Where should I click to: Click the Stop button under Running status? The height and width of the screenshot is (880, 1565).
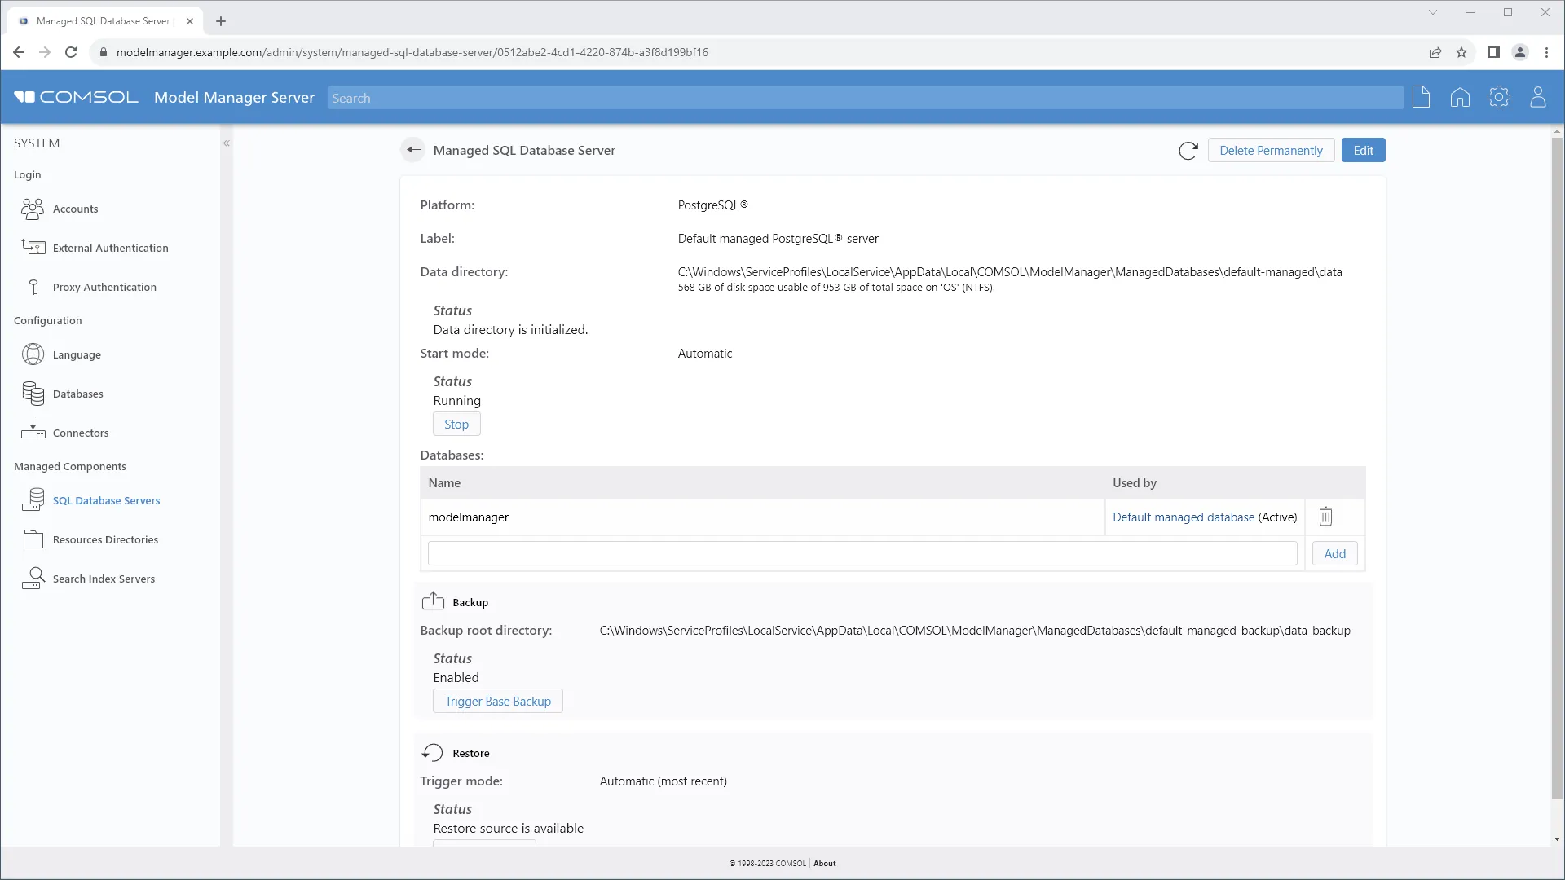(456, 425)
